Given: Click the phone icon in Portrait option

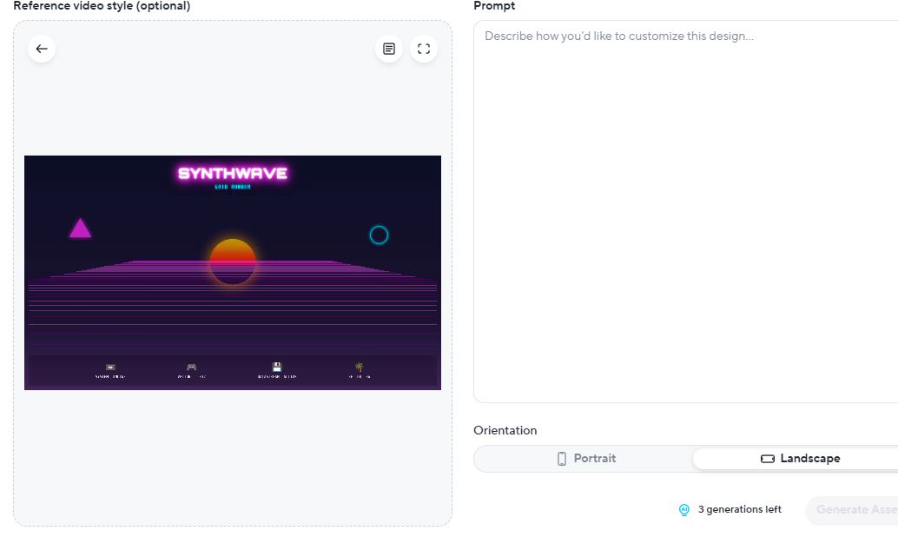Looking at the screenshot, I should click(x=562, y=459).
